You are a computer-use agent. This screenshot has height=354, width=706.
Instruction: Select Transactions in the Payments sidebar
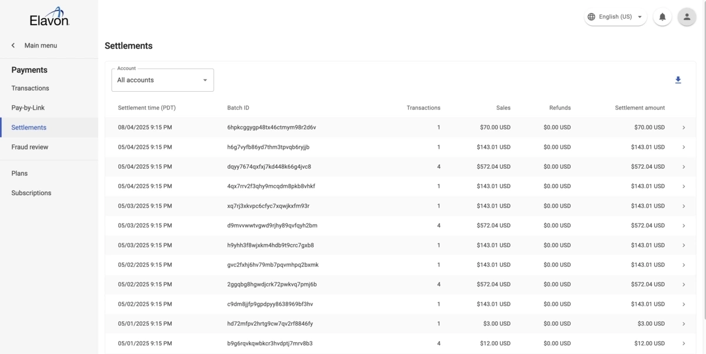point(30,88)
